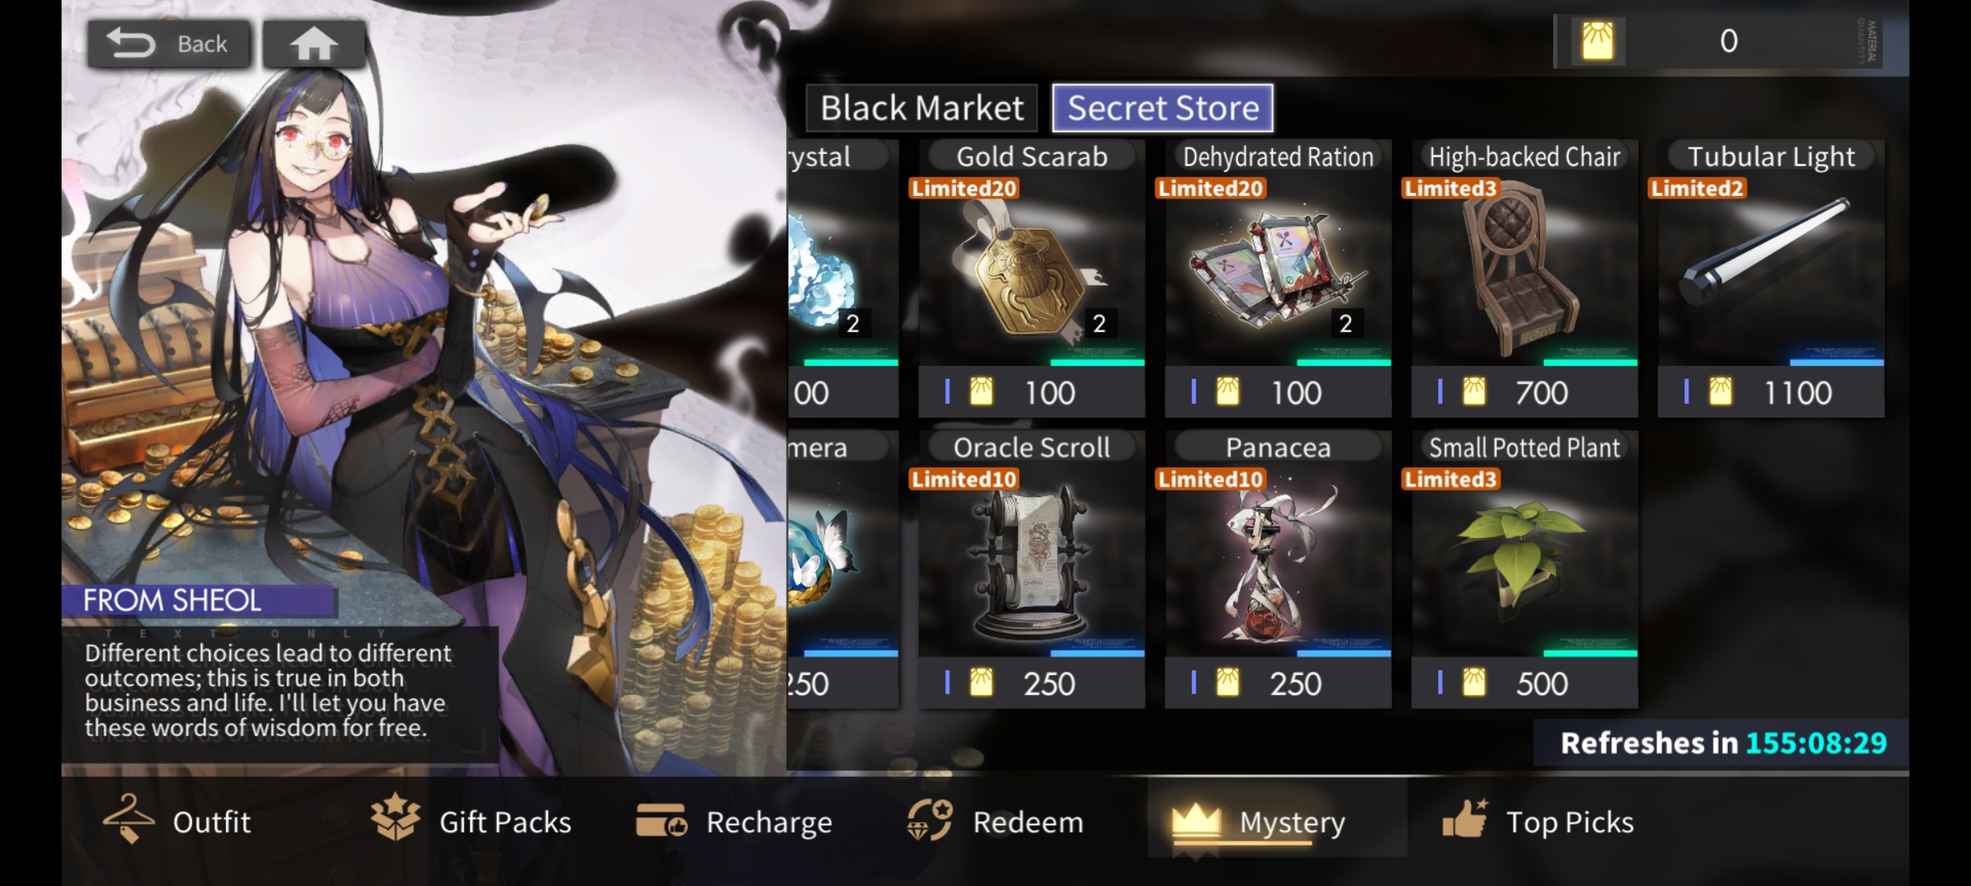Go to the Redeem section
Screen dimensions: 1971x886
tap(994, 821)
